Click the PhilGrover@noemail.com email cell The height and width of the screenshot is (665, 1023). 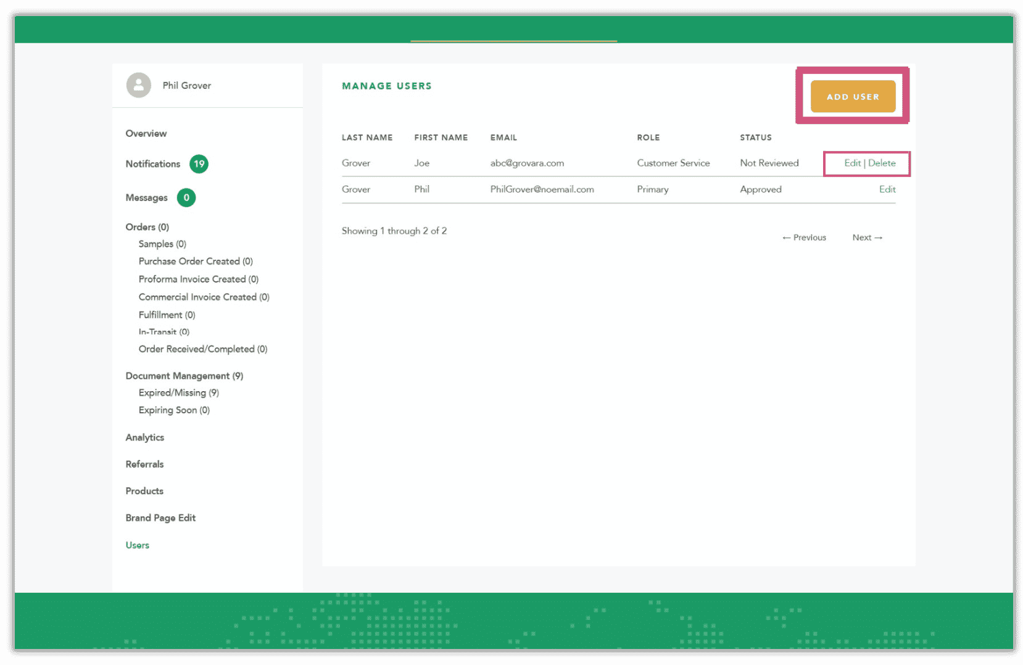[x=542, y=189]
